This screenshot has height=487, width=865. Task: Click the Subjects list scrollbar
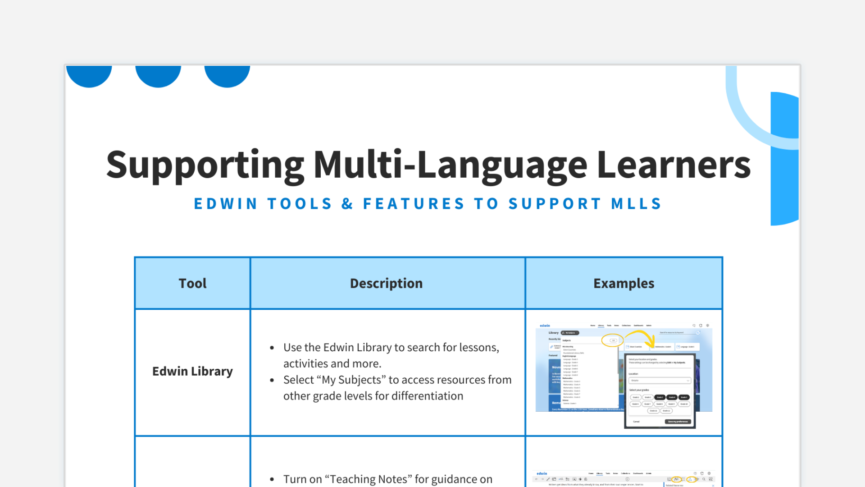pos(618,361)
